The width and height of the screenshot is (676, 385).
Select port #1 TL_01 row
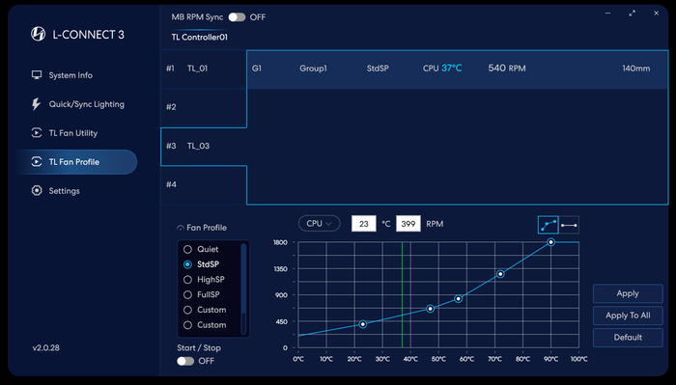tap(204, 69)
